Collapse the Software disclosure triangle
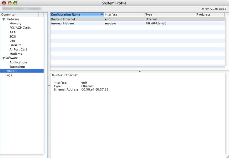The width and height of the screenshot is (229, 158). click(4, 58)
